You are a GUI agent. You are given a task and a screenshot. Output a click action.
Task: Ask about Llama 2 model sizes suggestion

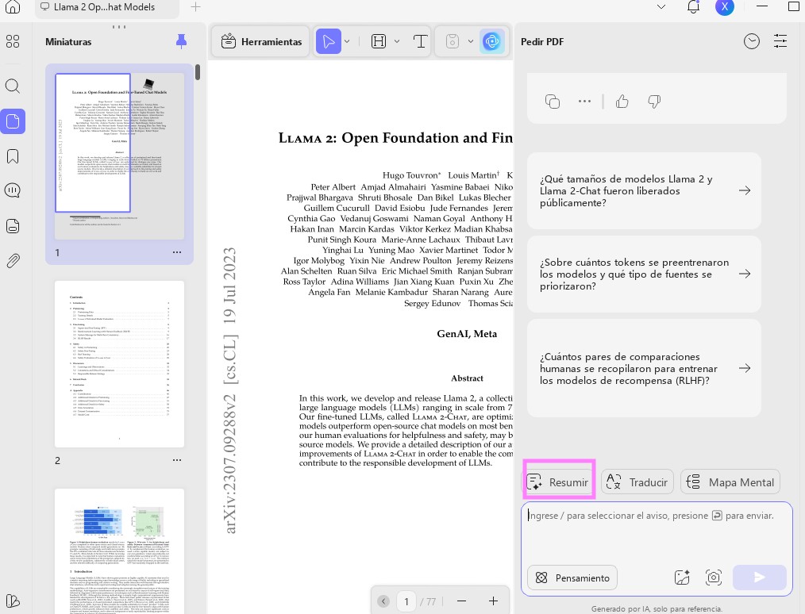point(644,191)
